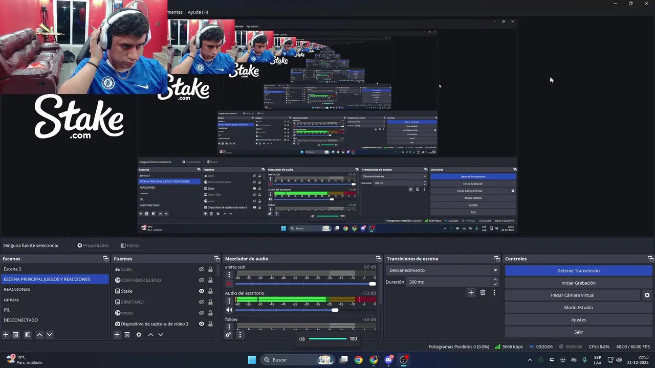The height and width of the screenshot is (368, 655).
Task: Show hidden system tray icons chevron
Action: point(530,360)
